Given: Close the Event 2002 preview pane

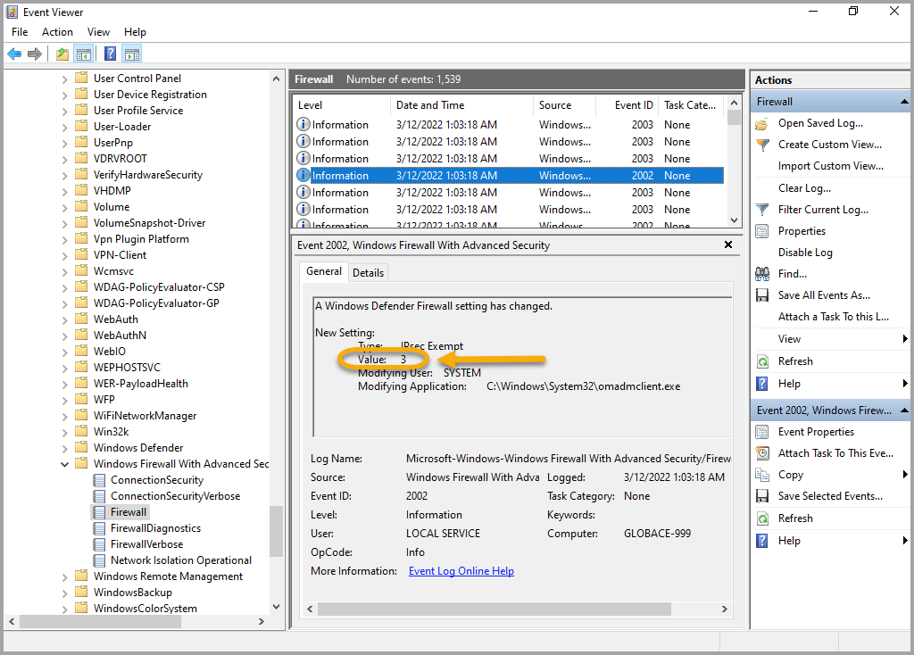Looking at the screenshot, I should (728, 245).
